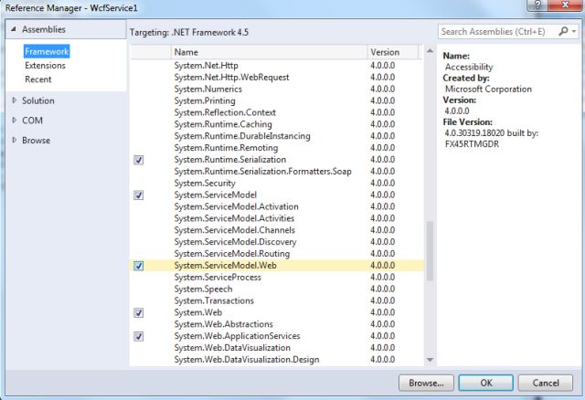Screen dimensions: 585x400
Task: Select the System.Printing assembly
Action: click(277, 101)
